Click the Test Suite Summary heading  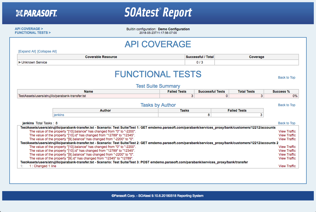pos(158,86)
